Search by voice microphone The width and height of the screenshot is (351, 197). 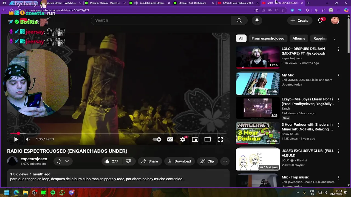257,20
